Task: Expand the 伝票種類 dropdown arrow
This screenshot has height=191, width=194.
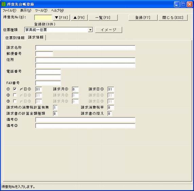Action: [90, 30]
